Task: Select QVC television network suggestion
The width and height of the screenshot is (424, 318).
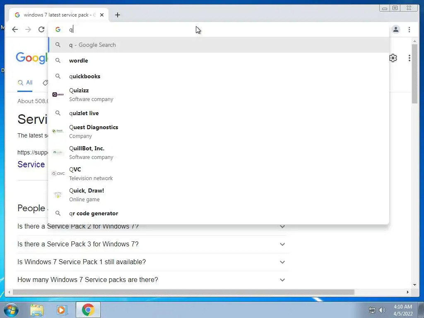Action: coord(219,173)
